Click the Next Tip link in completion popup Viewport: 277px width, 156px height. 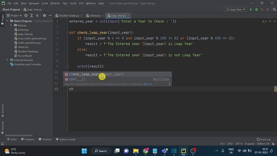(x=148, y=84)
